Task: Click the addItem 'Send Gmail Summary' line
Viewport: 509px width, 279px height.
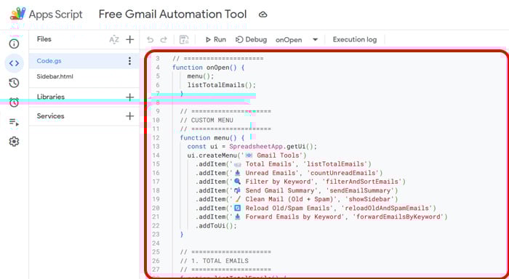Action: click(x=297, y=190)
